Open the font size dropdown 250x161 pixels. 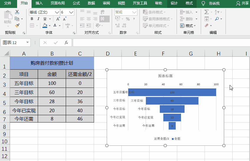(71, 12)
